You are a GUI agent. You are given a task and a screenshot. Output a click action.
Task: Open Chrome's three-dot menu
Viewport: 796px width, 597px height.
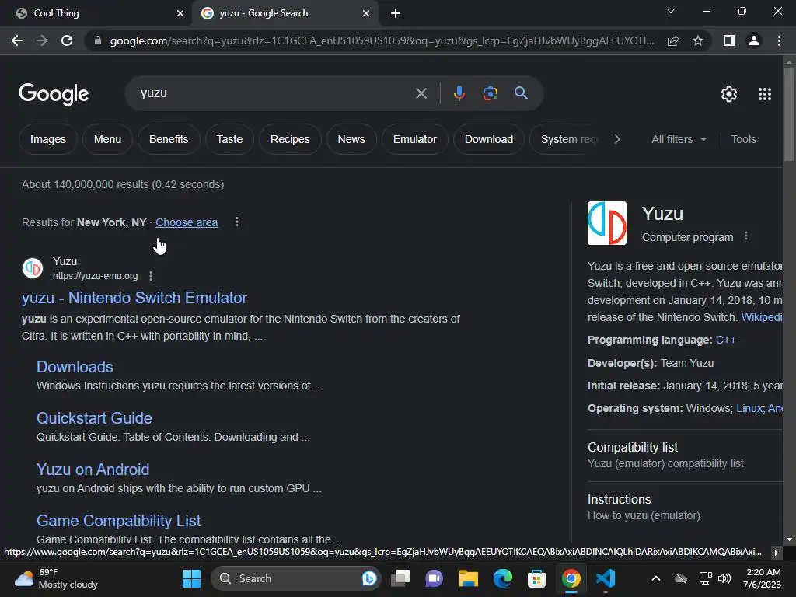coord(779,40)
